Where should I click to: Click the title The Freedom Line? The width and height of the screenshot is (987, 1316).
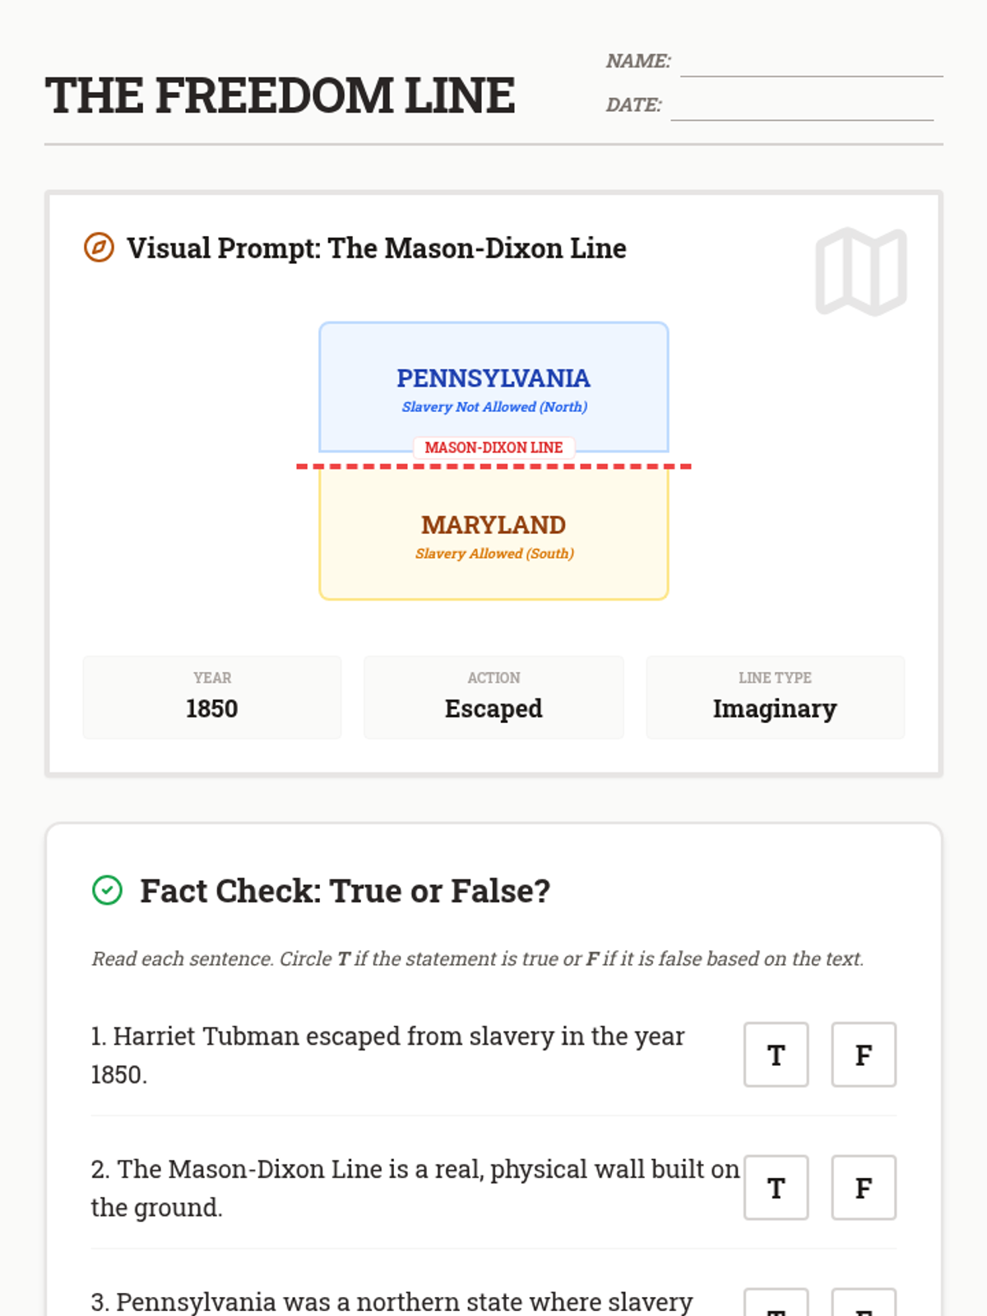tap(280, 95)
